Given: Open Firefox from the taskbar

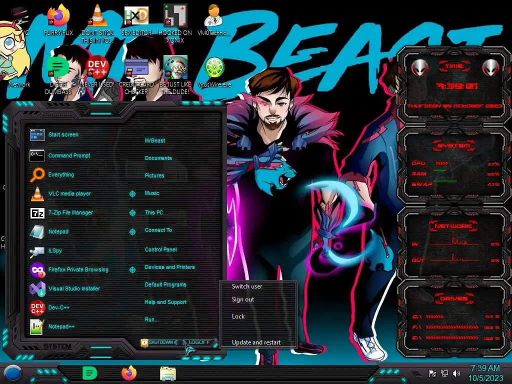Looking at the screenshot, I should (x=129, y=373).
